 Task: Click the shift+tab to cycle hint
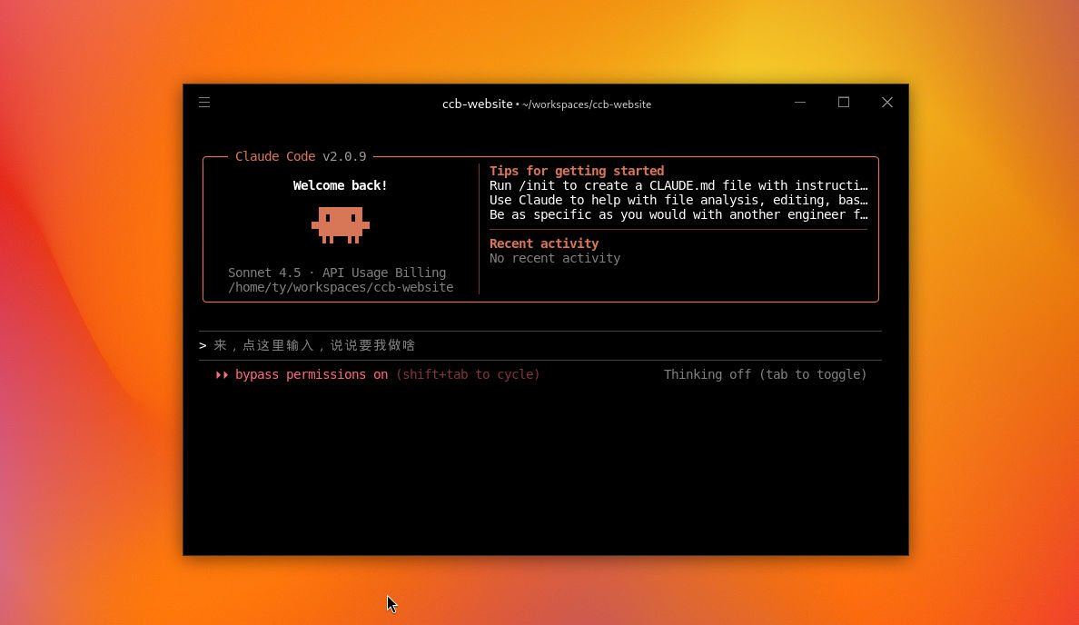[469, 374]
